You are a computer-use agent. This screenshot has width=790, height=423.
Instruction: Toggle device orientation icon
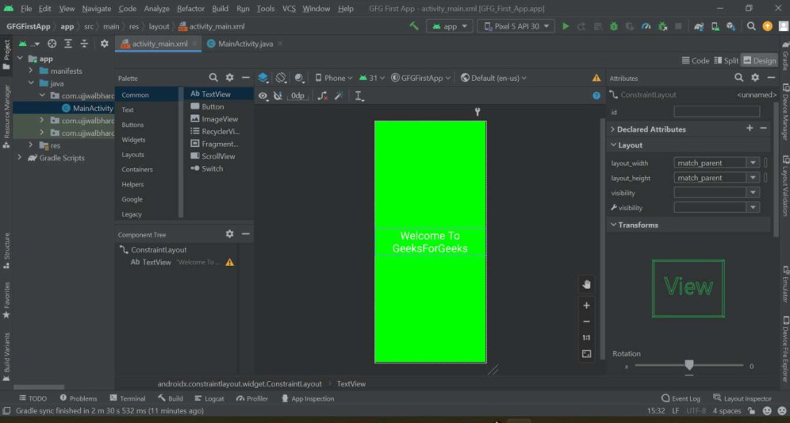(x=281, y=78)
